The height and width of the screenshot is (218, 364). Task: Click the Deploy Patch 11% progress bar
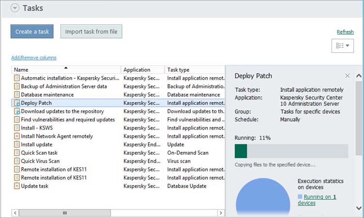point(291,151)
